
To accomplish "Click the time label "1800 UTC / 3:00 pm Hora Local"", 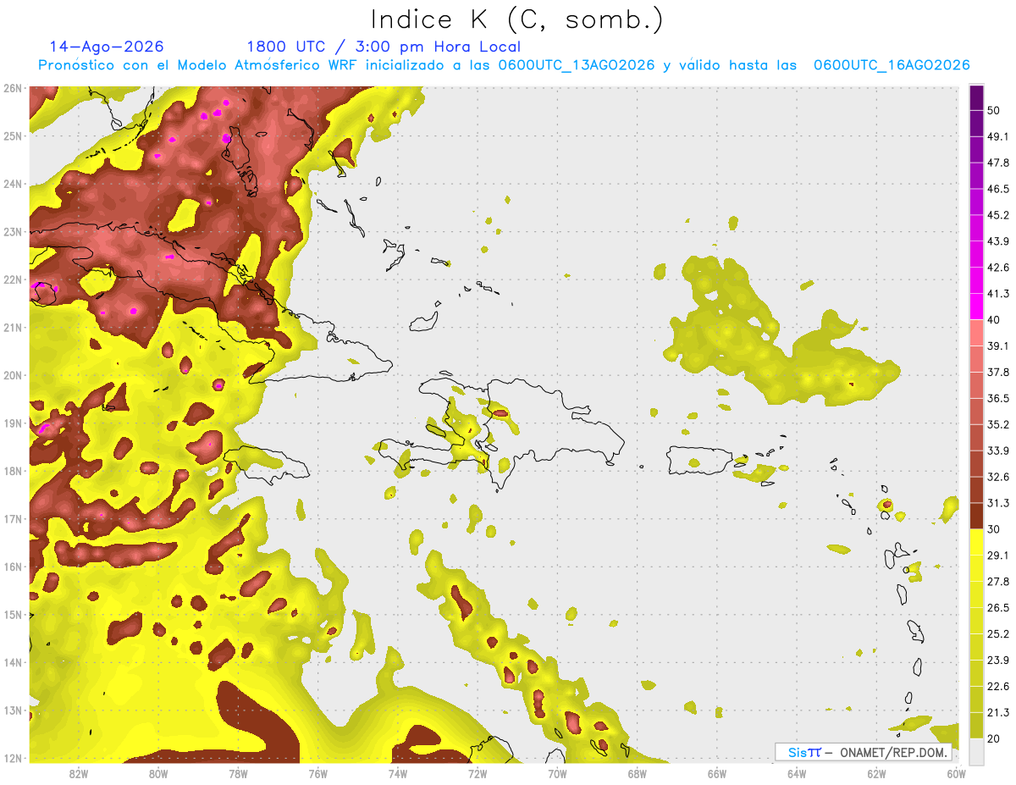I will pyautogui.click(x=384, y=47).
